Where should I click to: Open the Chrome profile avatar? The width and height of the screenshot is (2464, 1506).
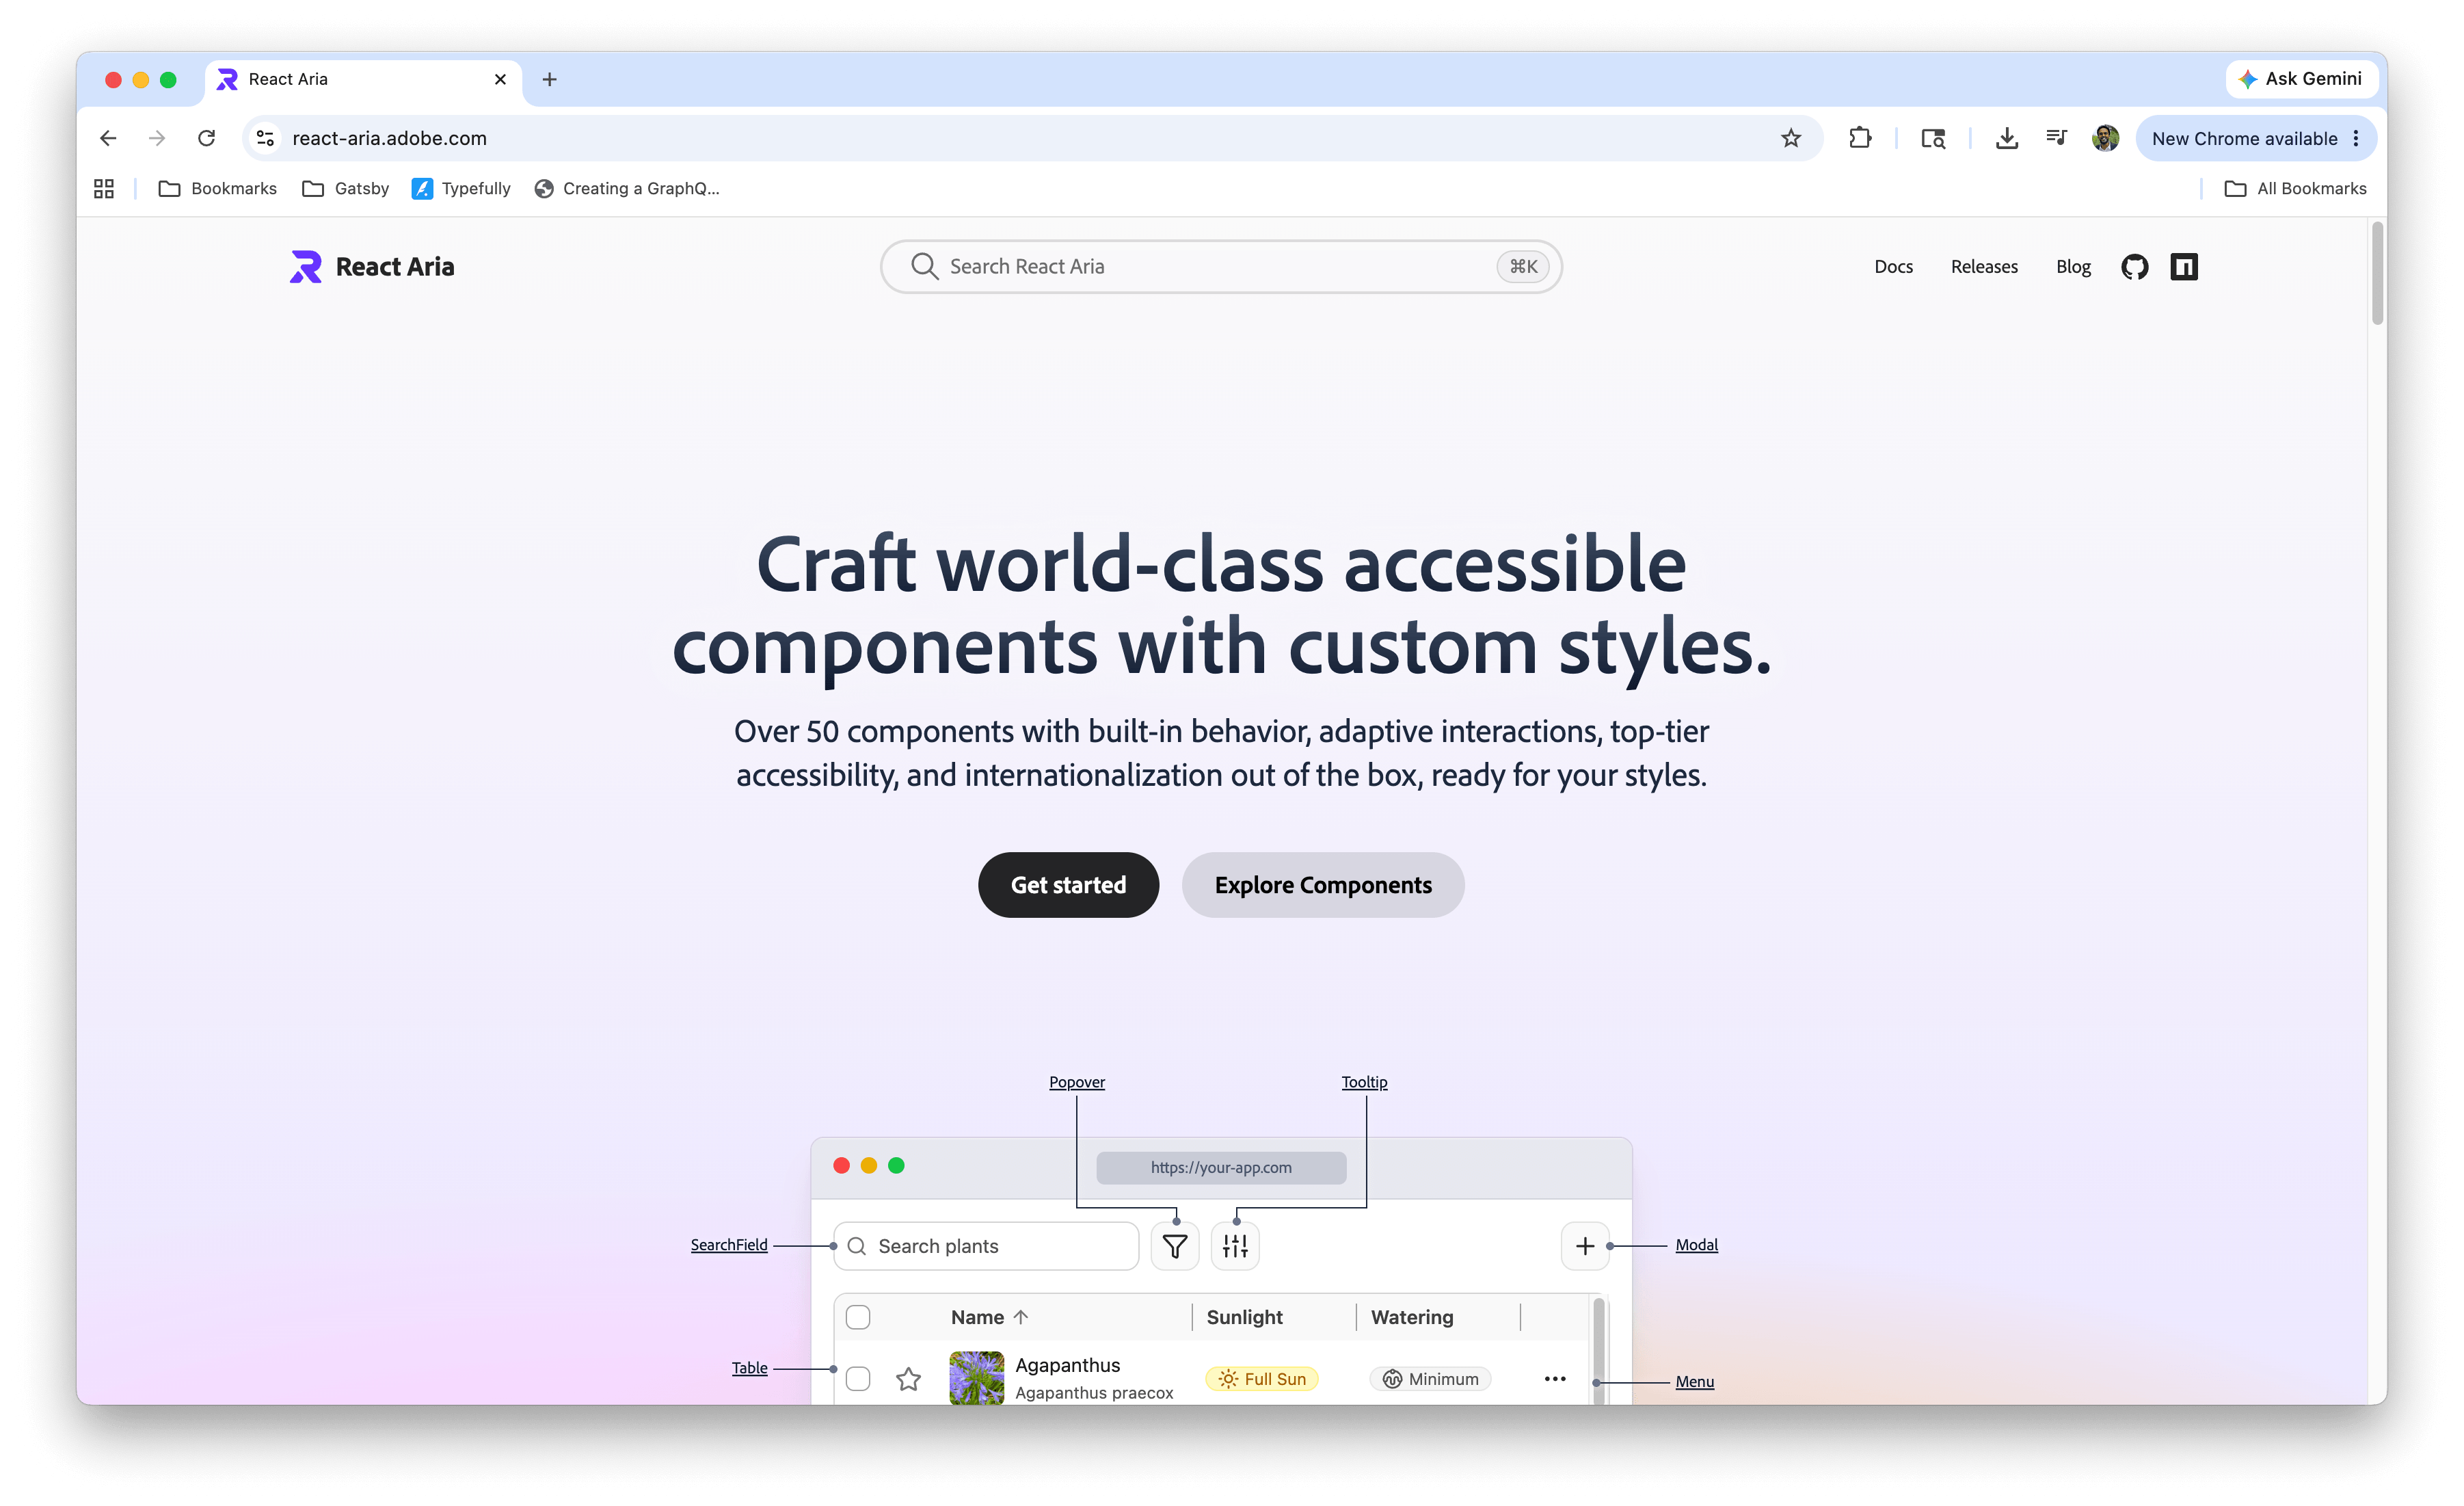[x=2105, y=138]
